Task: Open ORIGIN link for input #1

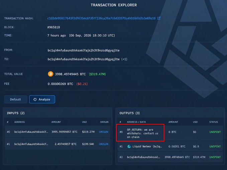Action: pyautogui.click(x=104, y=144)
